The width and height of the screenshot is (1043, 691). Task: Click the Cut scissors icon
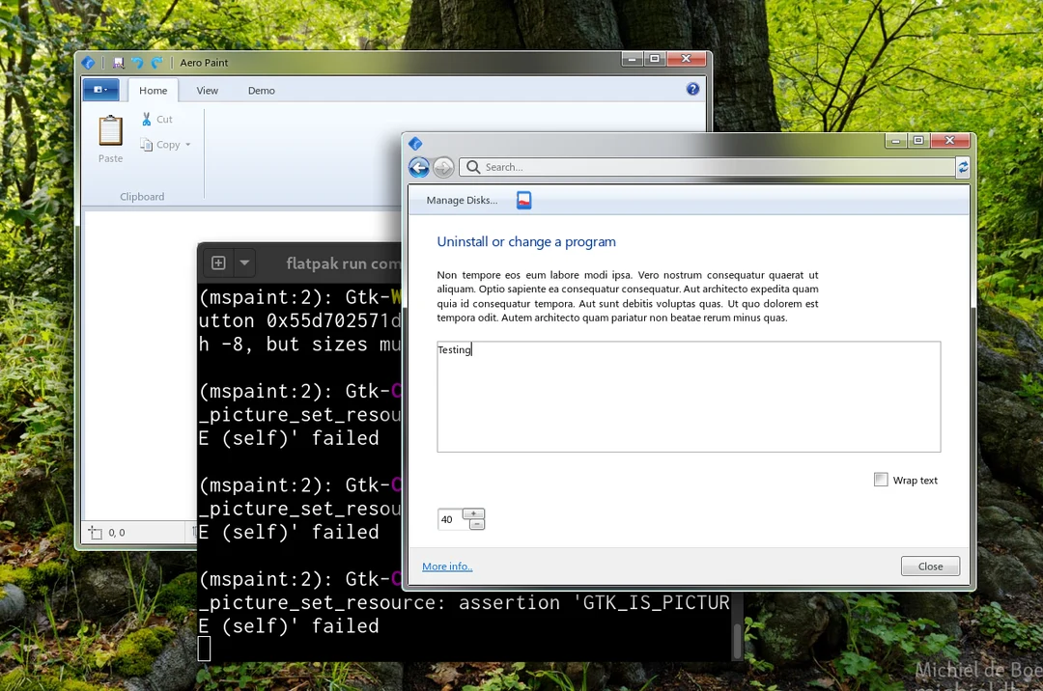[145, 119]
